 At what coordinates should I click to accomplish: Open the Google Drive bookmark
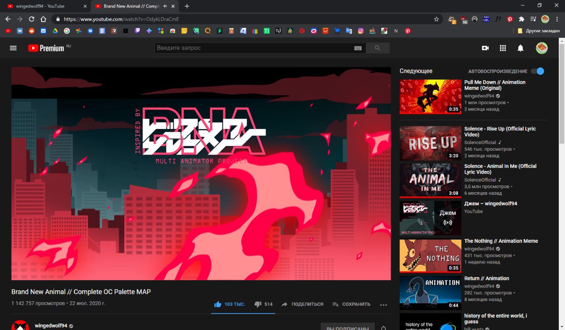tap(55, 31)
